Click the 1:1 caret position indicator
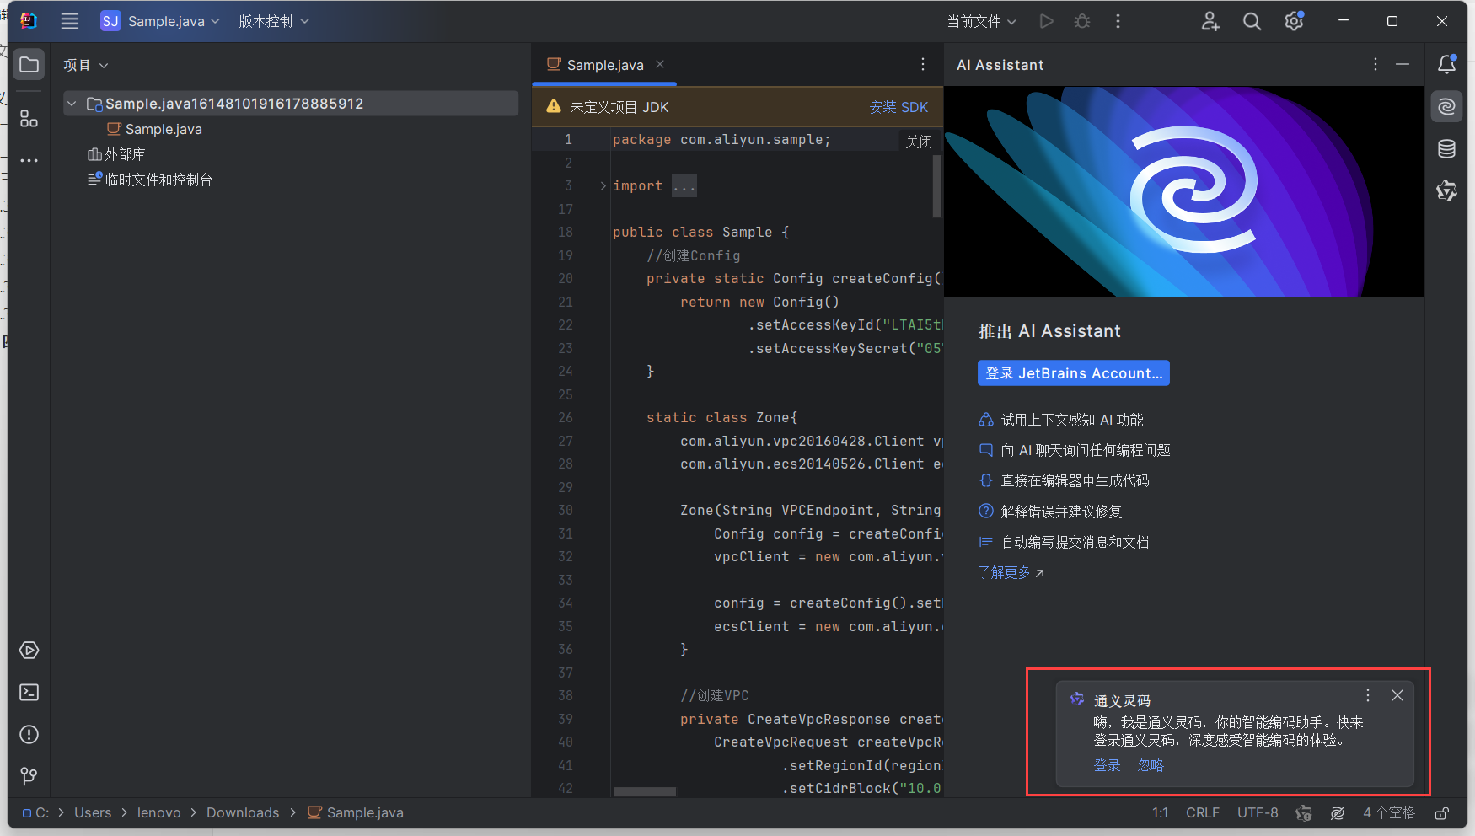The width and height of the screenshot is (1475, 836). 1161,812
